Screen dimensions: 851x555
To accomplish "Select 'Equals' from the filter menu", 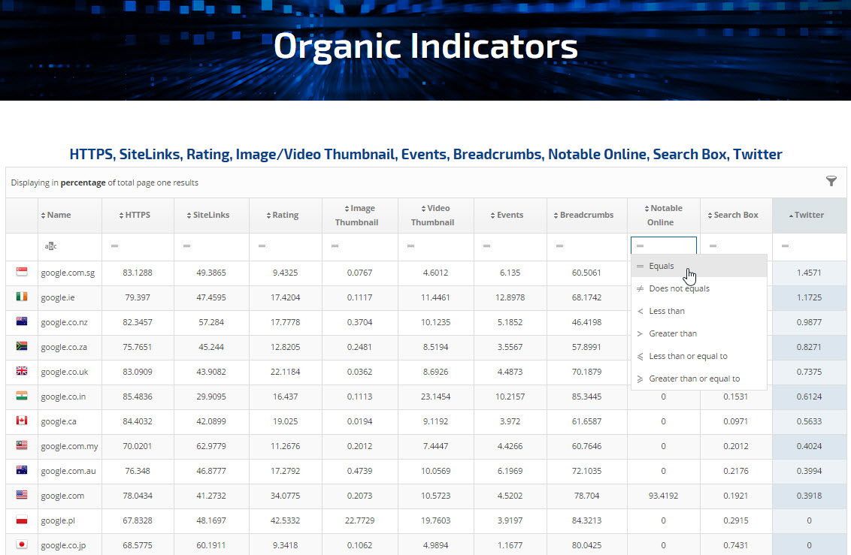I will (662, 266).
